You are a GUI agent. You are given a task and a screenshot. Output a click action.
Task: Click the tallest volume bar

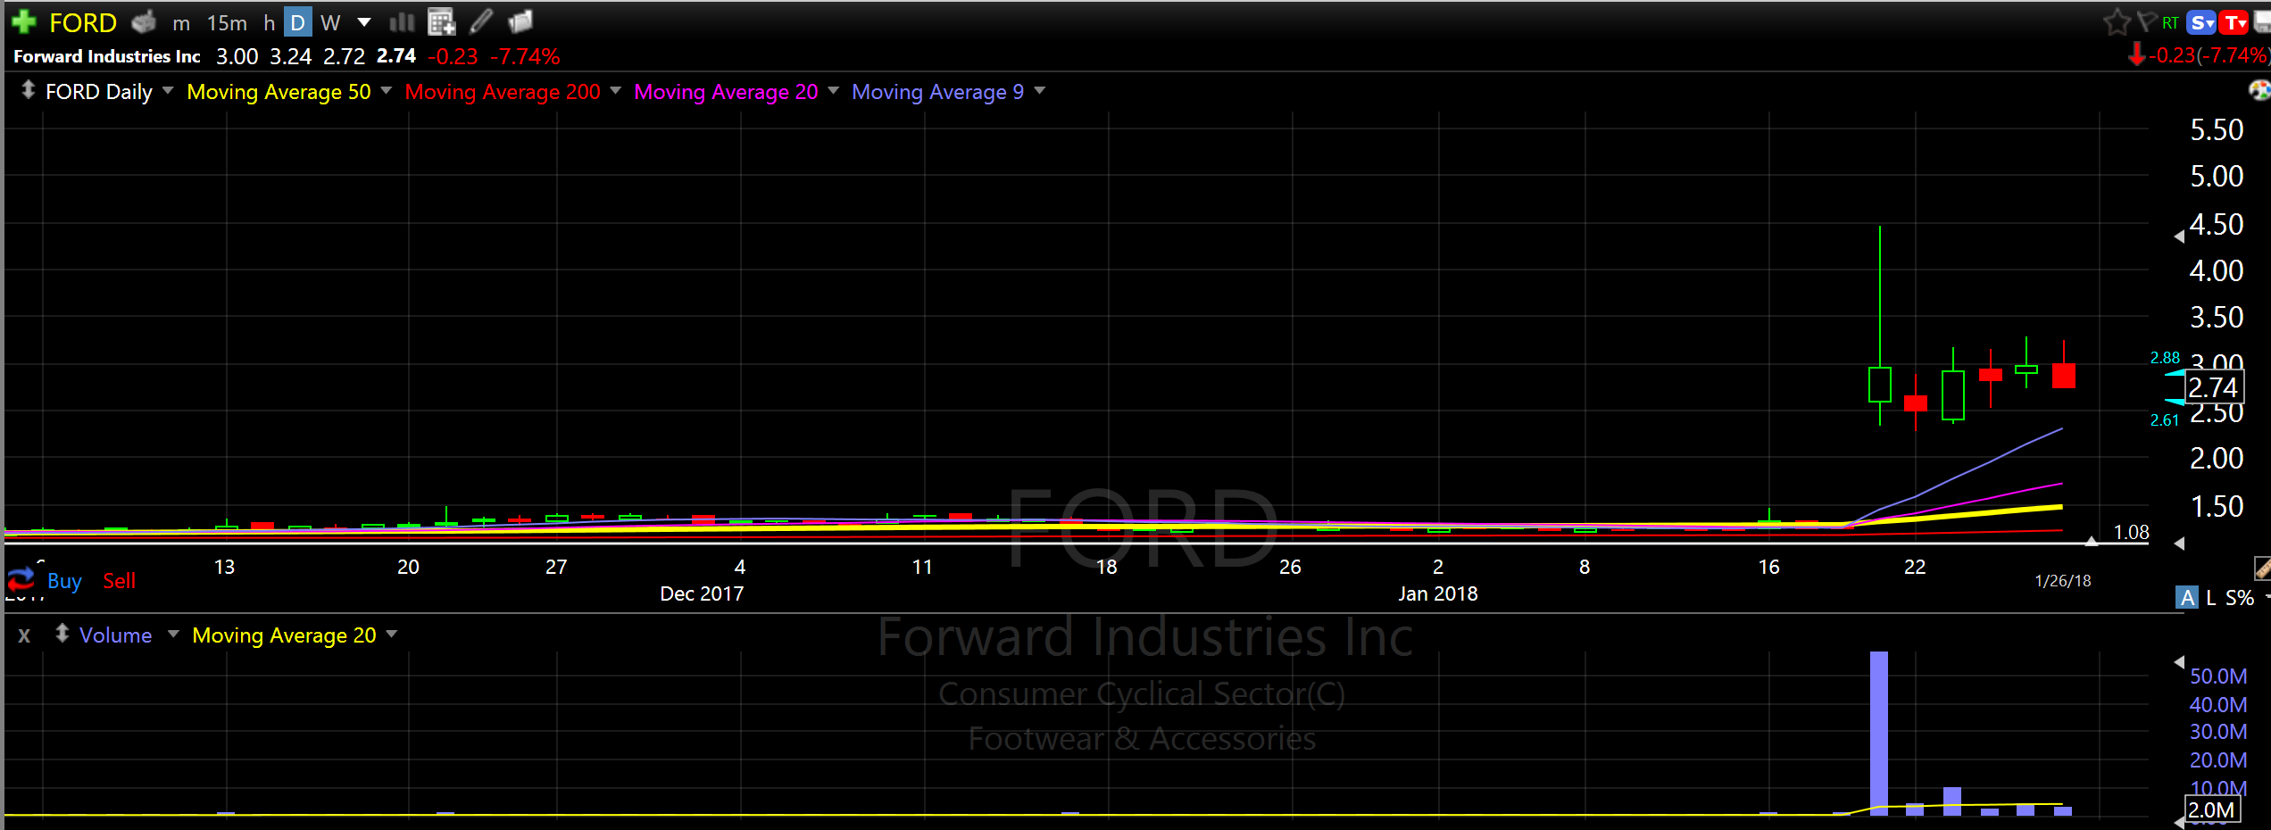tap(1879, 733)
